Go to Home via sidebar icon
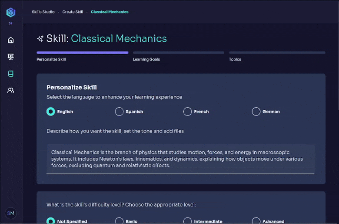339x224 pixels. click(x=11, y=40)
